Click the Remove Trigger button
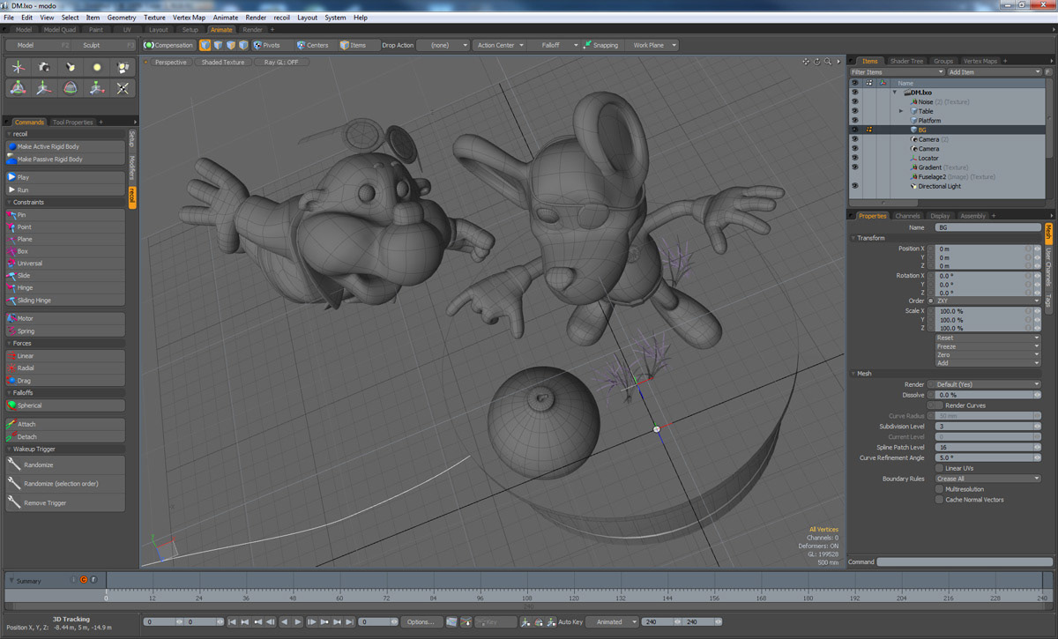This screenshot has height=639, width=1058. coord(45,502)
